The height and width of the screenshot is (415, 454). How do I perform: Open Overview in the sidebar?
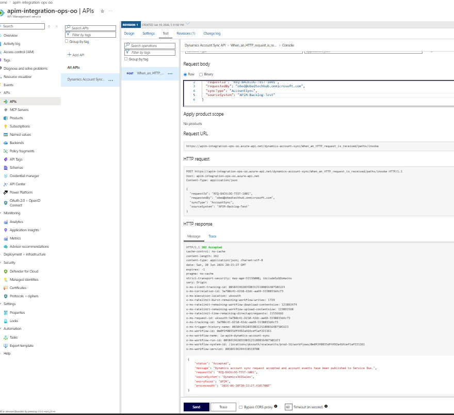[x=10, y=35]
